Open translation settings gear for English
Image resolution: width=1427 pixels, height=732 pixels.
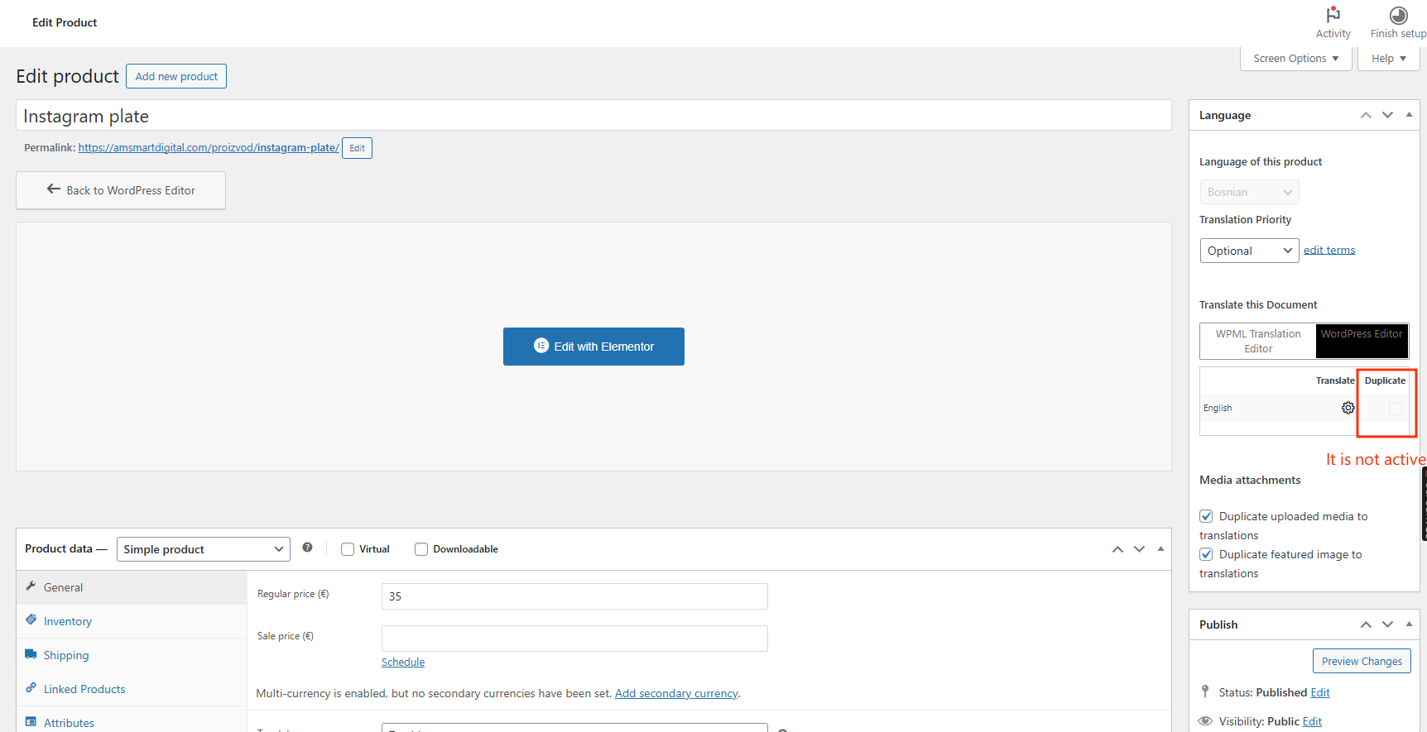(x=1348, y=408)
